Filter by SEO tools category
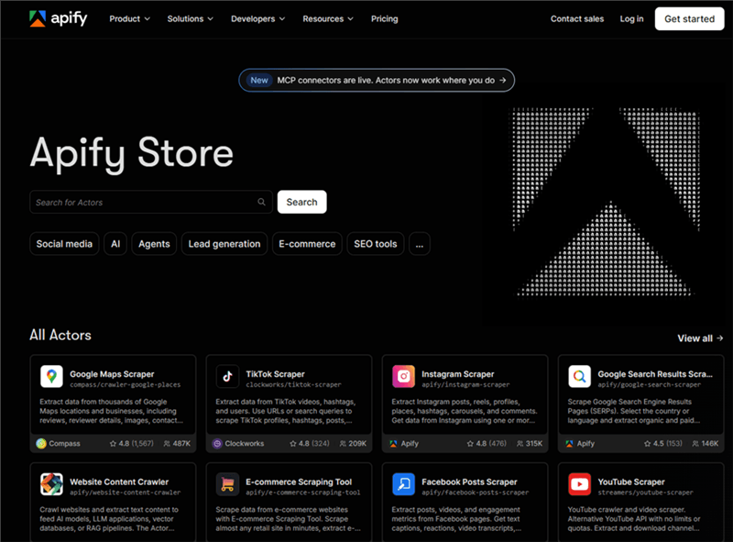Screen dimensions: 733x542 376,244
